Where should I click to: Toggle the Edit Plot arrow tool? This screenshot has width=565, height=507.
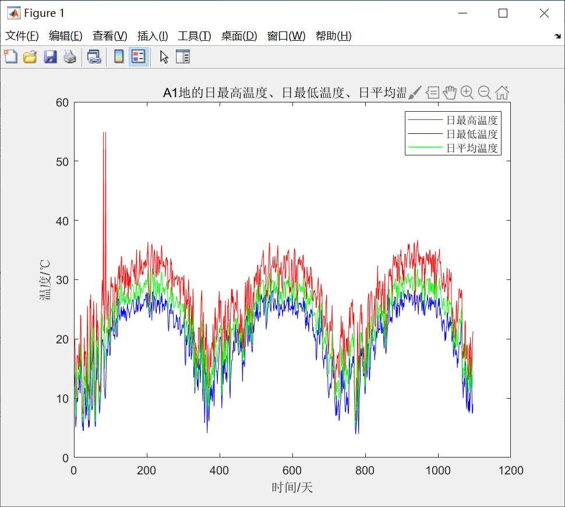[164, 56]
